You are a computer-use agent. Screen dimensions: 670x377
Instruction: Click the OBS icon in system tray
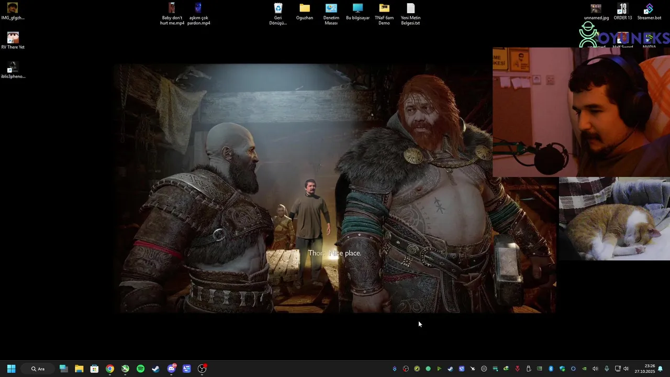[406, 369]
